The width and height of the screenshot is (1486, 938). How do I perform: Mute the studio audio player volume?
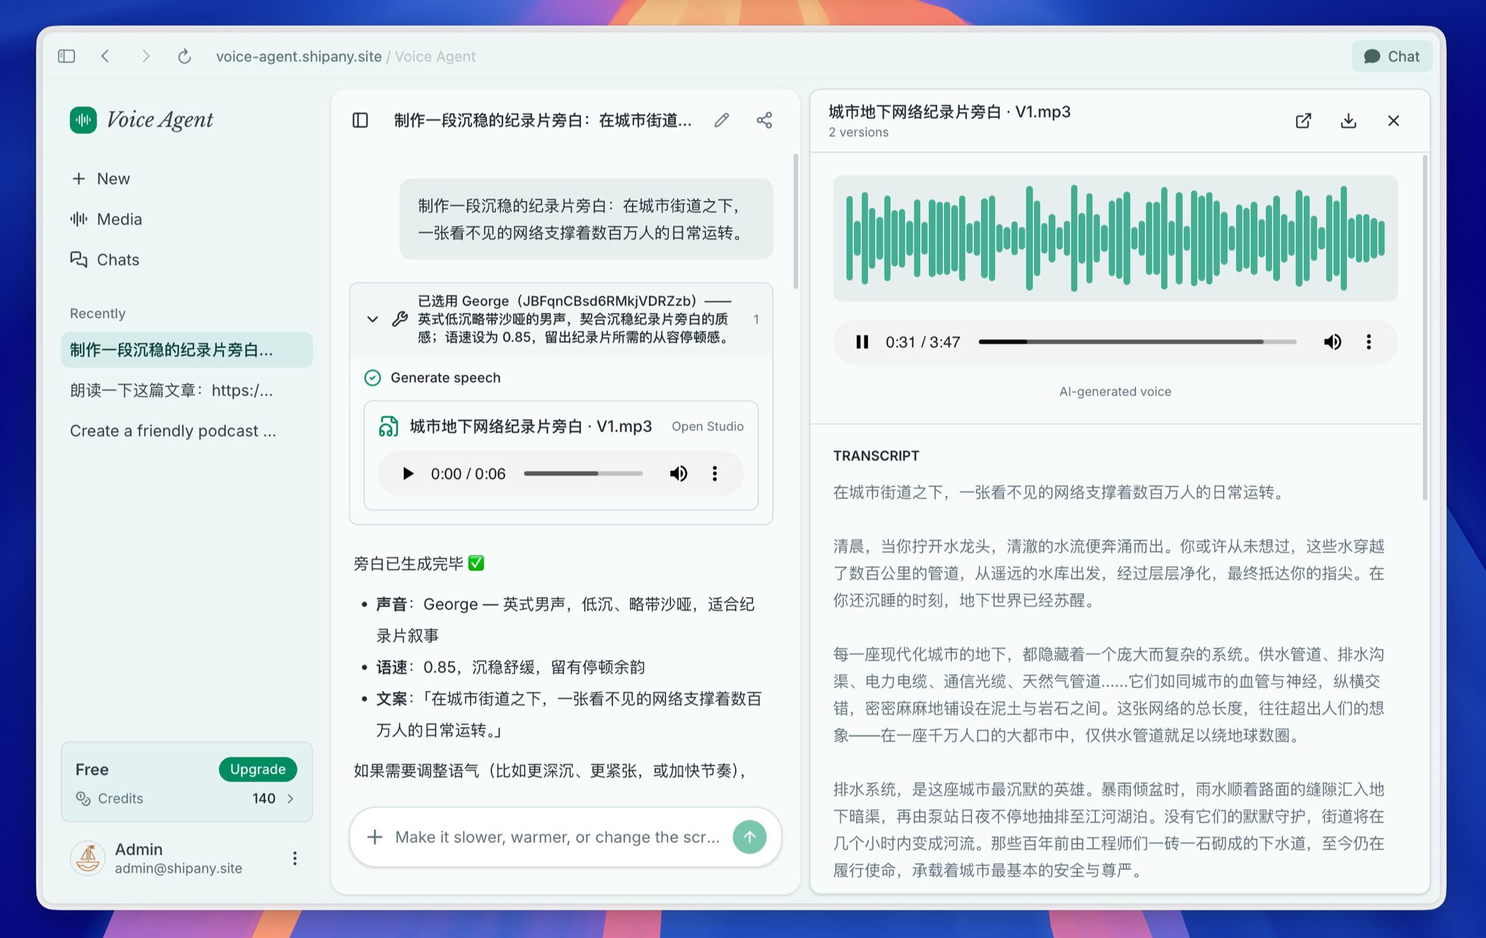click(1333, 342)
